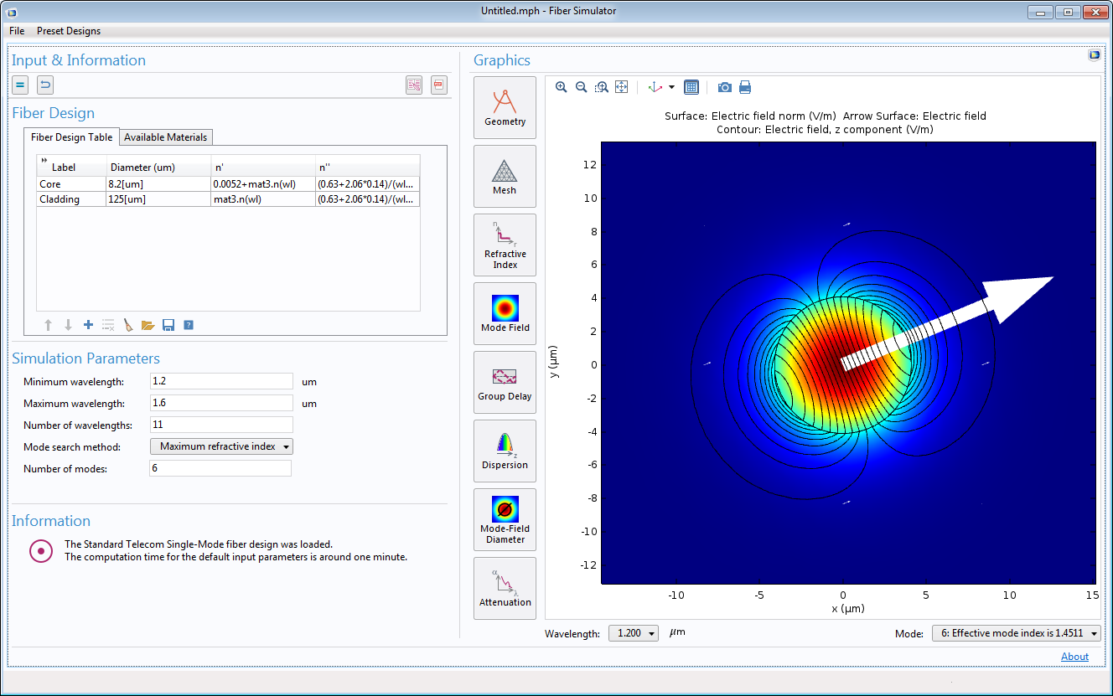Viewport: 1113px width, 696px height.
Task: Open the Mode Field plot
Action: tap(505, 313)
